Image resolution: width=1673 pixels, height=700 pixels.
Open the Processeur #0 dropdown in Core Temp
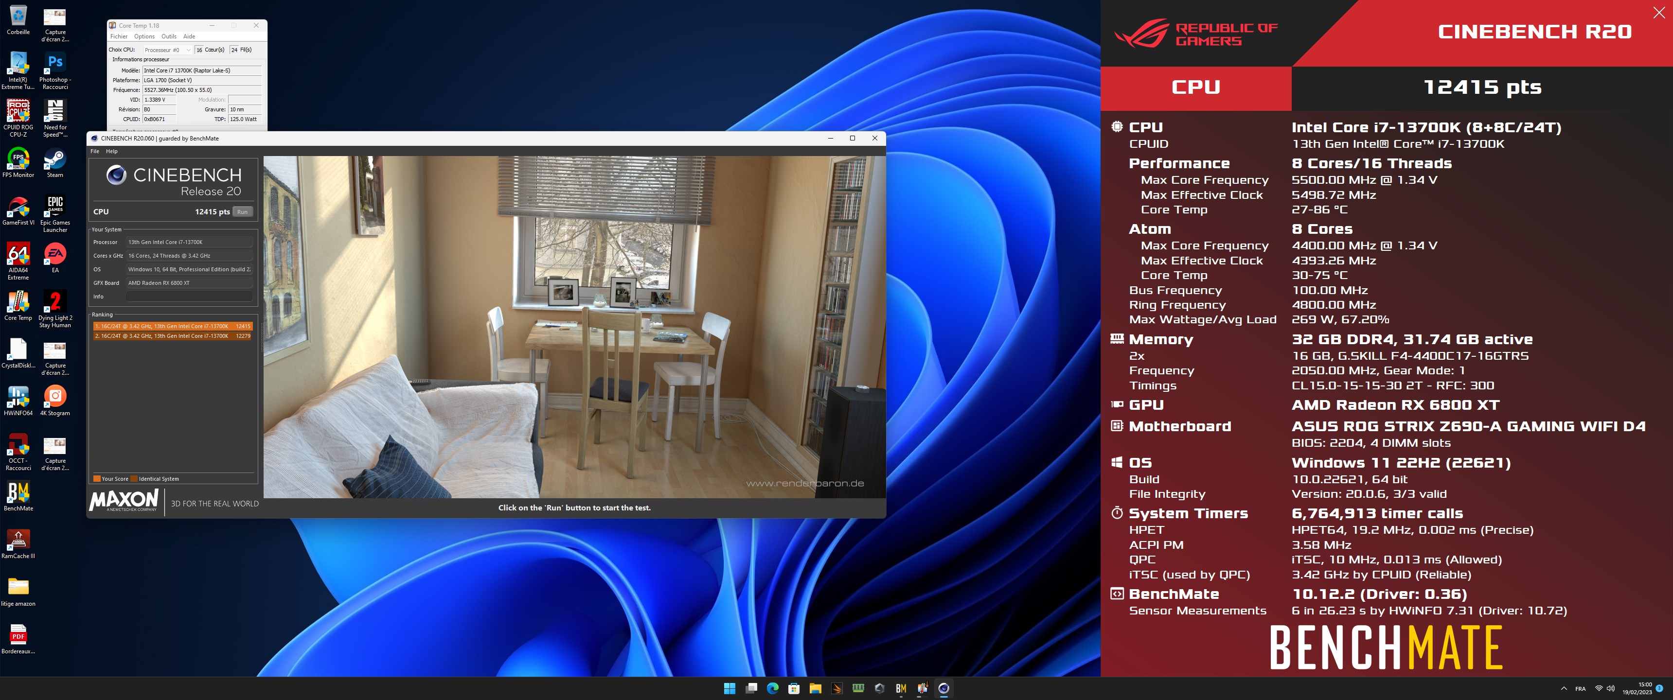coord(168,50)
